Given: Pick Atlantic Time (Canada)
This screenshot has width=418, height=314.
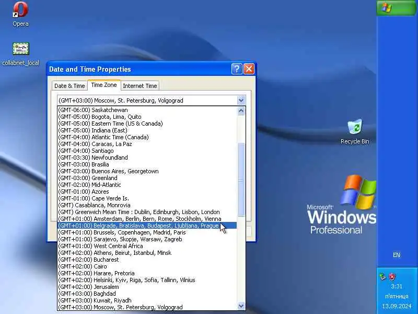Looking at the screenshot, I should 147,137.
